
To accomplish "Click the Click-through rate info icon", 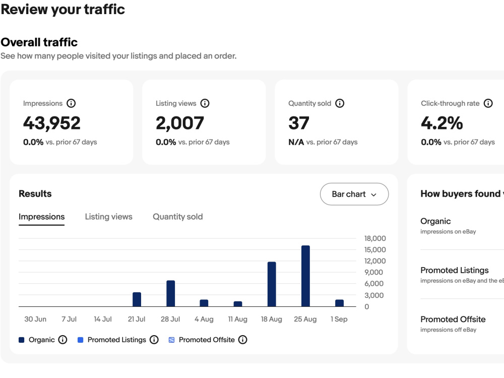I will coord(488,103).
